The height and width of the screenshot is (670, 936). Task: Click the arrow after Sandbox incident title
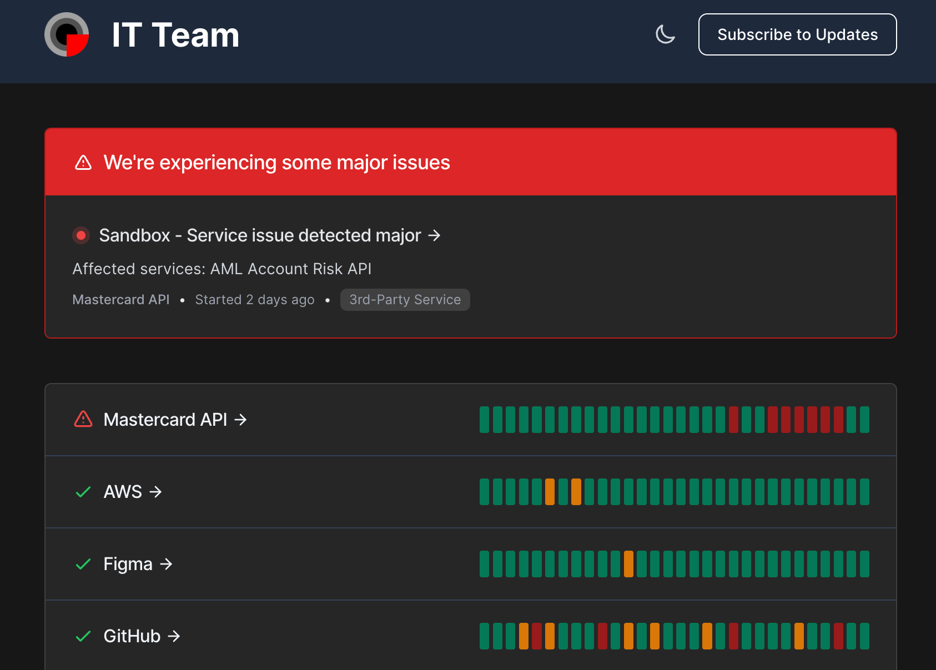pos(434,236)
